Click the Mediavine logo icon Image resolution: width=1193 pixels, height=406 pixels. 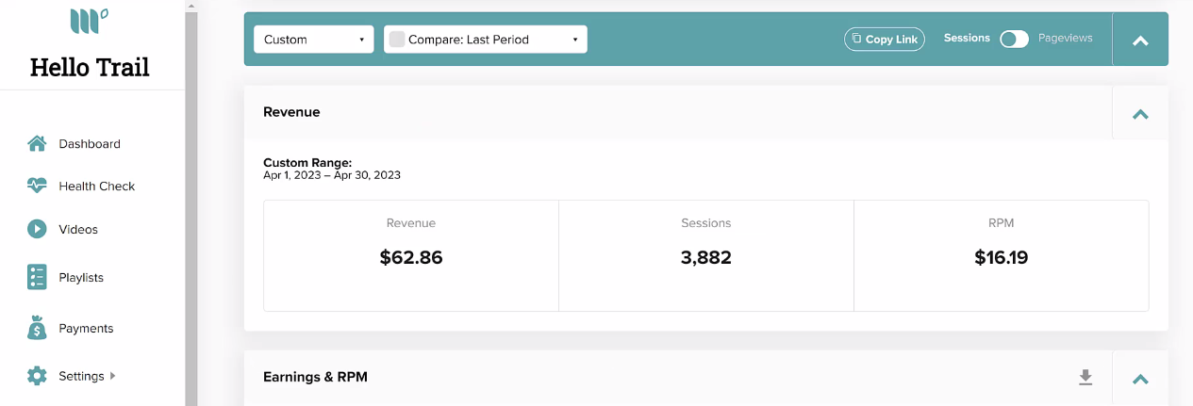click(x=89, y=22)
